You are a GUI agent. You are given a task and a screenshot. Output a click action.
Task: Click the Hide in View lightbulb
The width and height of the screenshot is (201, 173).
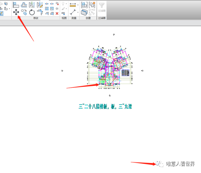(63, 4)
